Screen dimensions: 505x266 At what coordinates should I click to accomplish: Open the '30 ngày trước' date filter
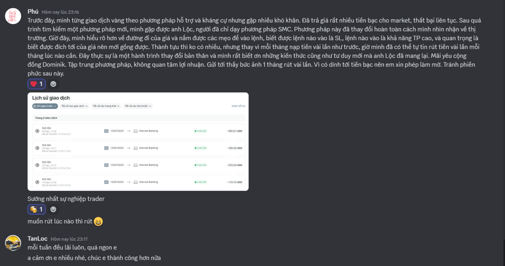click(45, 106)
